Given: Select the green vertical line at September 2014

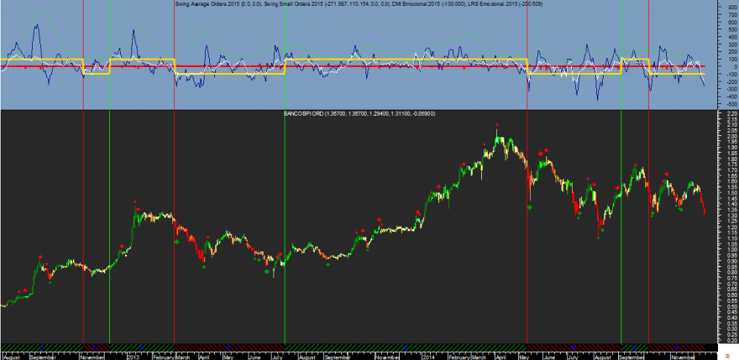Looking at the screenshot, I should coord(621,172).
